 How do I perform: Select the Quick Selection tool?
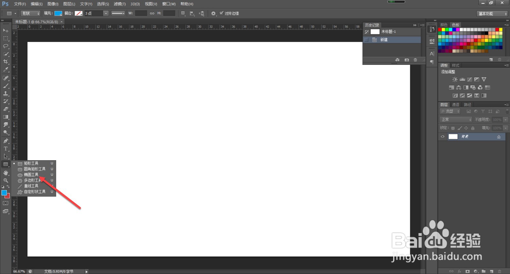coord(6,54)
